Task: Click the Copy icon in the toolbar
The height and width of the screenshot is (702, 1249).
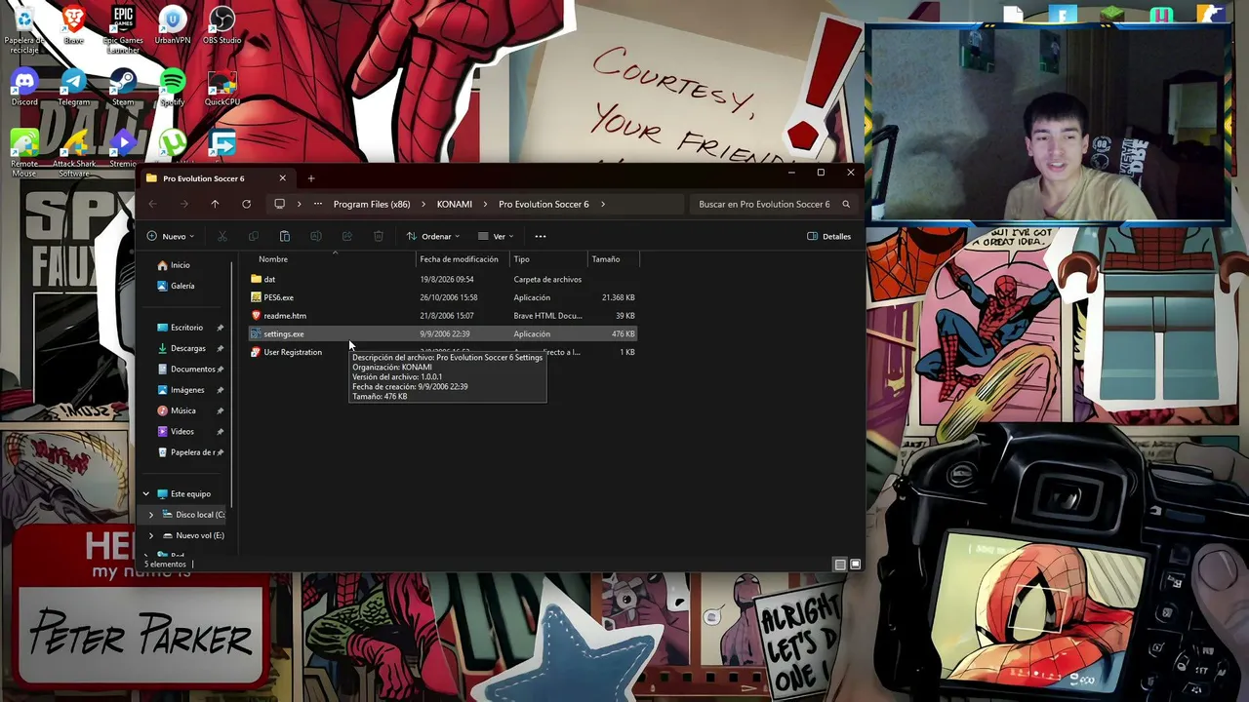Action: pos(253,236)
